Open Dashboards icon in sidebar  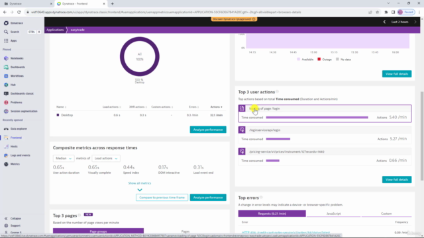pyautogui.click(x=6, y=67)
